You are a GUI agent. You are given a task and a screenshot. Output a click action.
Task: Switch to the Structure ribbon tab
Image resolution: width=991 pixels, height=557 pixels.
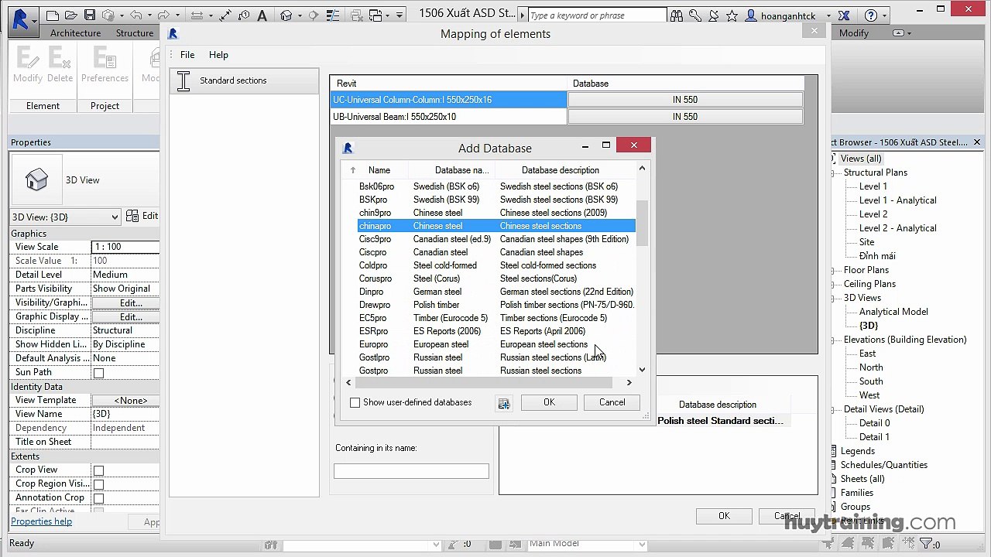[x=135, y=33]
